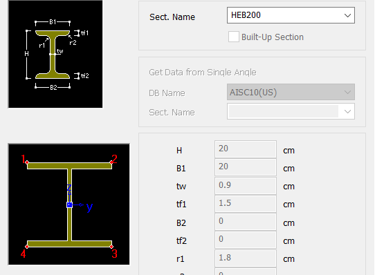The width and height of the screenshot is (375, 275).
Task: Click the r1 radius input field
Action: click(246, 258)
